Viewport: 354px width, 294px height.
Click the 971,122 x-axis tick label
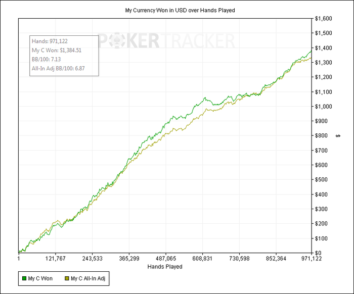pyautogui.click(x=312, y=259)
